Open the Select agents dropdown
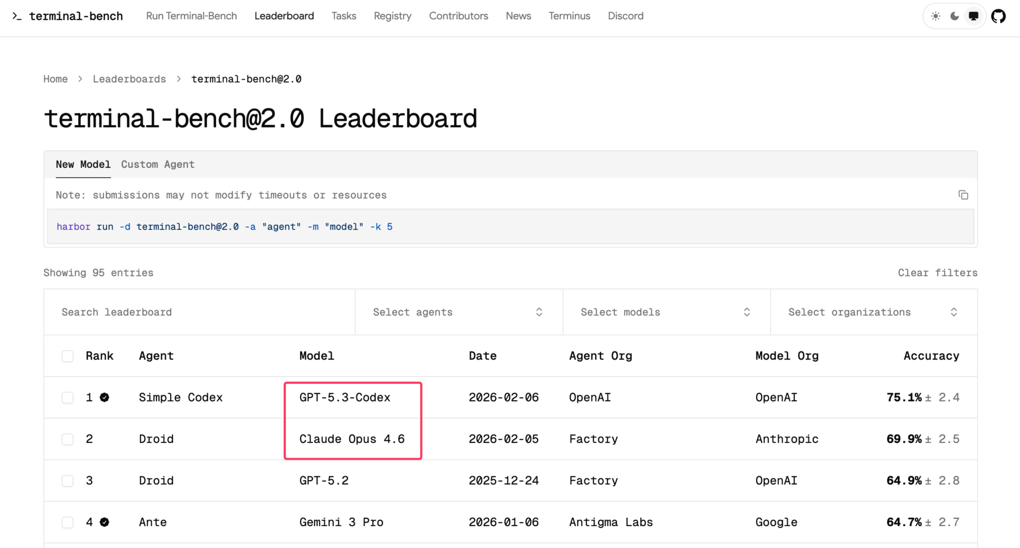 [x=458, y=312]
